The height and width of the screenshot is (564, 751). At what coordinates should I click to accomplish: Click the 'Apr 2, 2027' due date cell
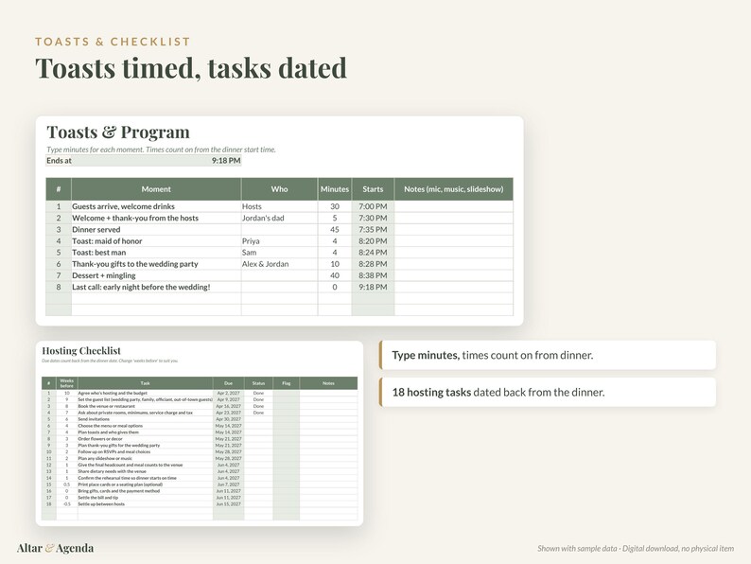[229, 393]
